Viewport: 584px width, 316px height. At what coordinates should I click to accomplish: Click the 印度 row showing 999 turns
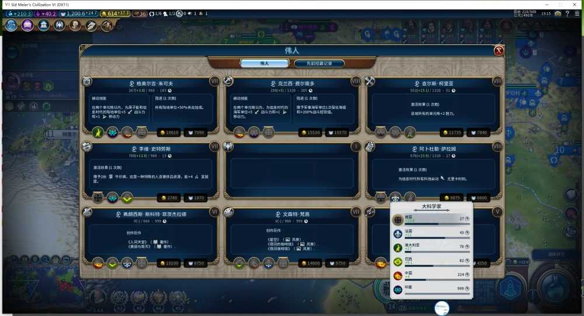pyautogui.click(x=432, y=289)
